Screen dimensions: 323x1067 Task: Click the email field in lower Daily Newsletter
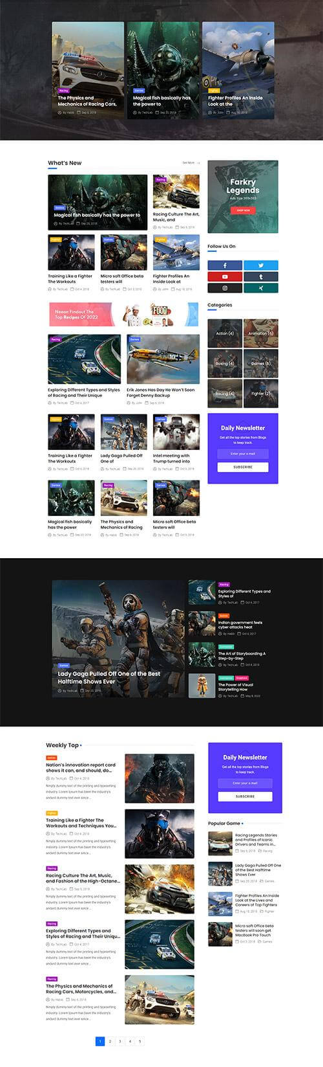245,783
